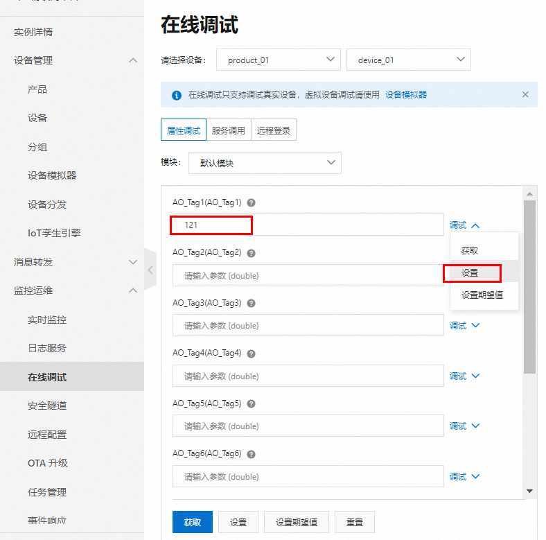Image resolution: width=546 pixels, height=540 pixels.
Task: Click the question mark icon for AO_Tag6
Action: [252, 454]
